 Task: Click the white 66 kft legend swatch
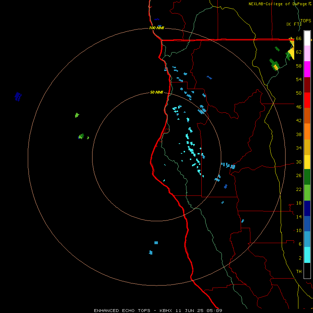[x=307, y=38]
